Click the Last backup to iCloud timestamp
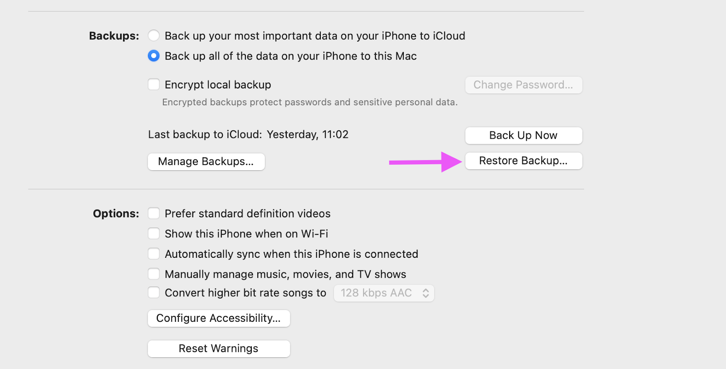The width and height of the screenshot is (726, 369). (307, 135)
